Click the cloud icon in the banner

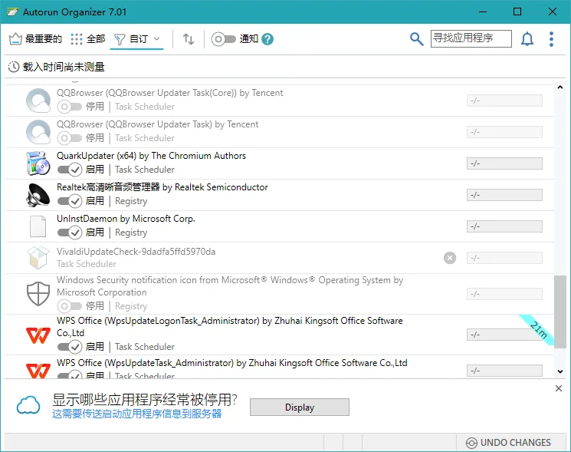tap(28, 405)
